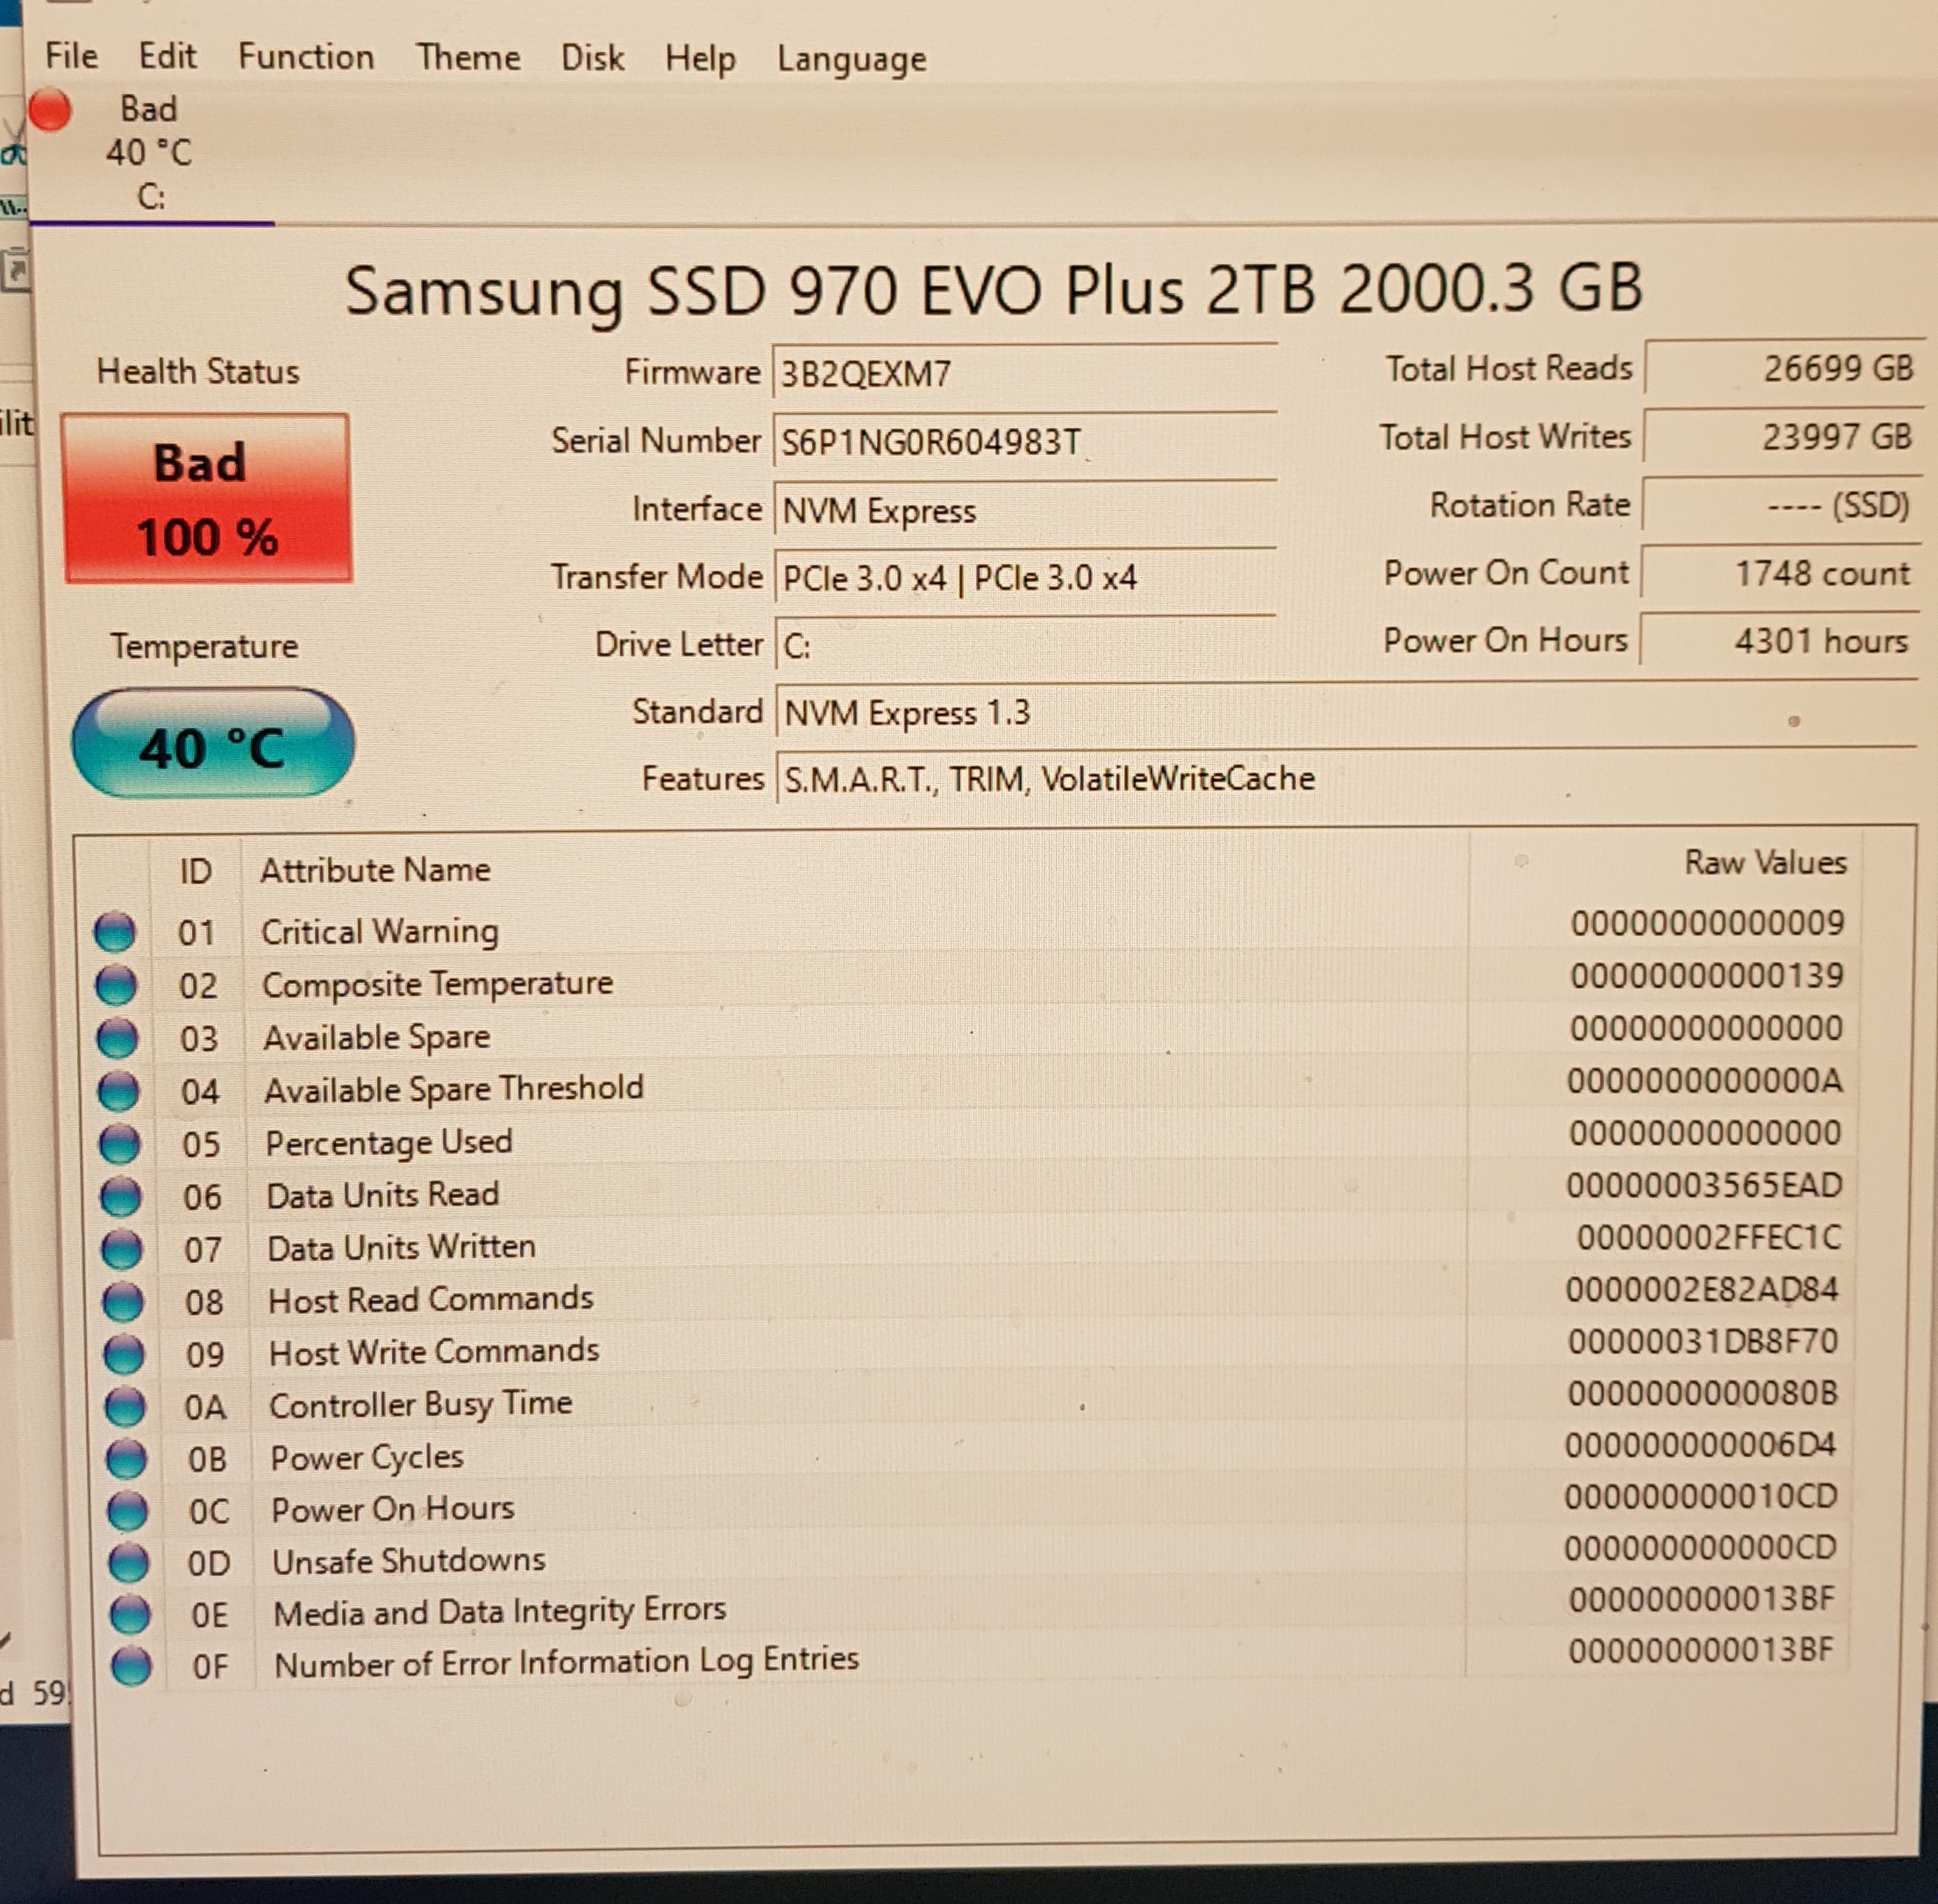Click status orb for Critical Warning row
1938x1904 pixels.
(x=115, y=932)
